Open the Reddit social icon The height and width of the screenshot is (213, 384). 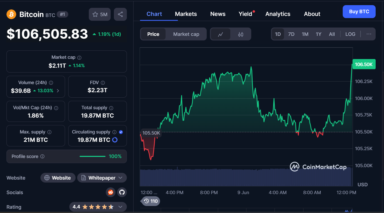(x=111, y=192)
